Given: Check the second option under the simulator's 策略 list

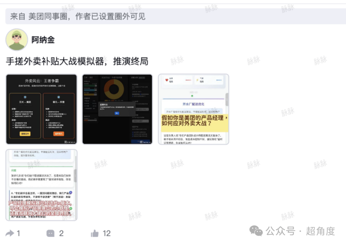Looking at the screenshot, I should pos(133,134).
